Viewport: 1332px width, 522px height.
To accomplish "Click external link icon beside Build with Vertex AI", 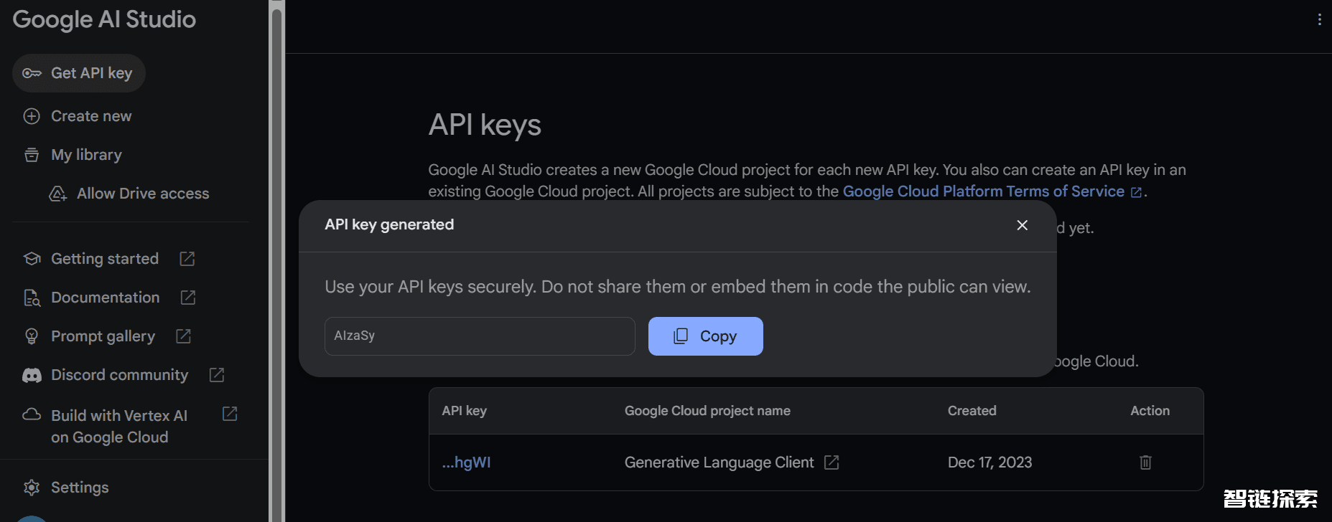I will click(x=230, y=414).
